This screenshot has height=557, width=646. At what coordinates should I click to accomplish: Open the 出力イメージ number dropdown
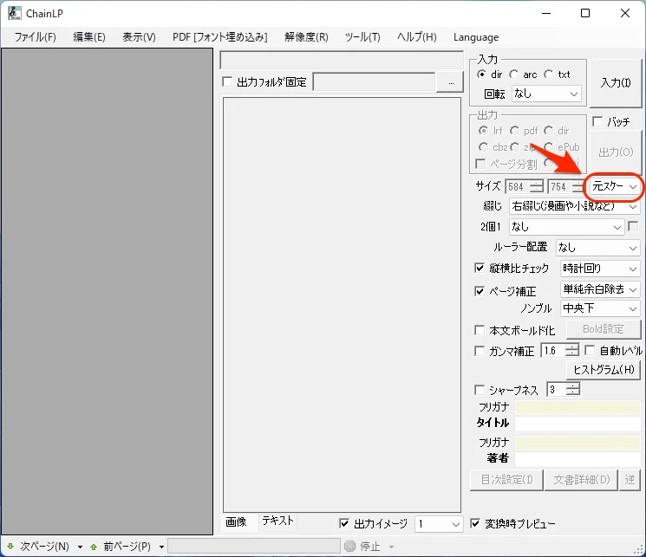click(439, 524)
